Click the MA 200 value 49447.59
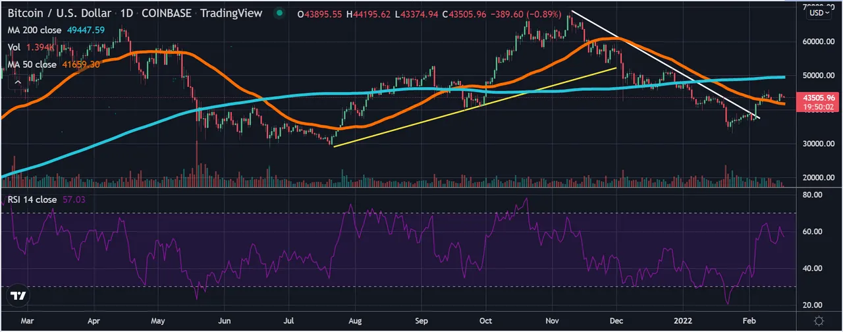843x332 pixels. coord(86,30)
